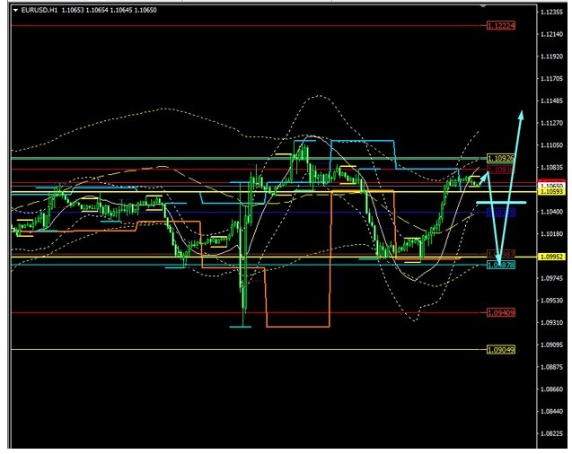Click the tip of the tall cyan up arrow
This screenshot has height=454, width=572.
pyautogui.click(x=522, y=113)
